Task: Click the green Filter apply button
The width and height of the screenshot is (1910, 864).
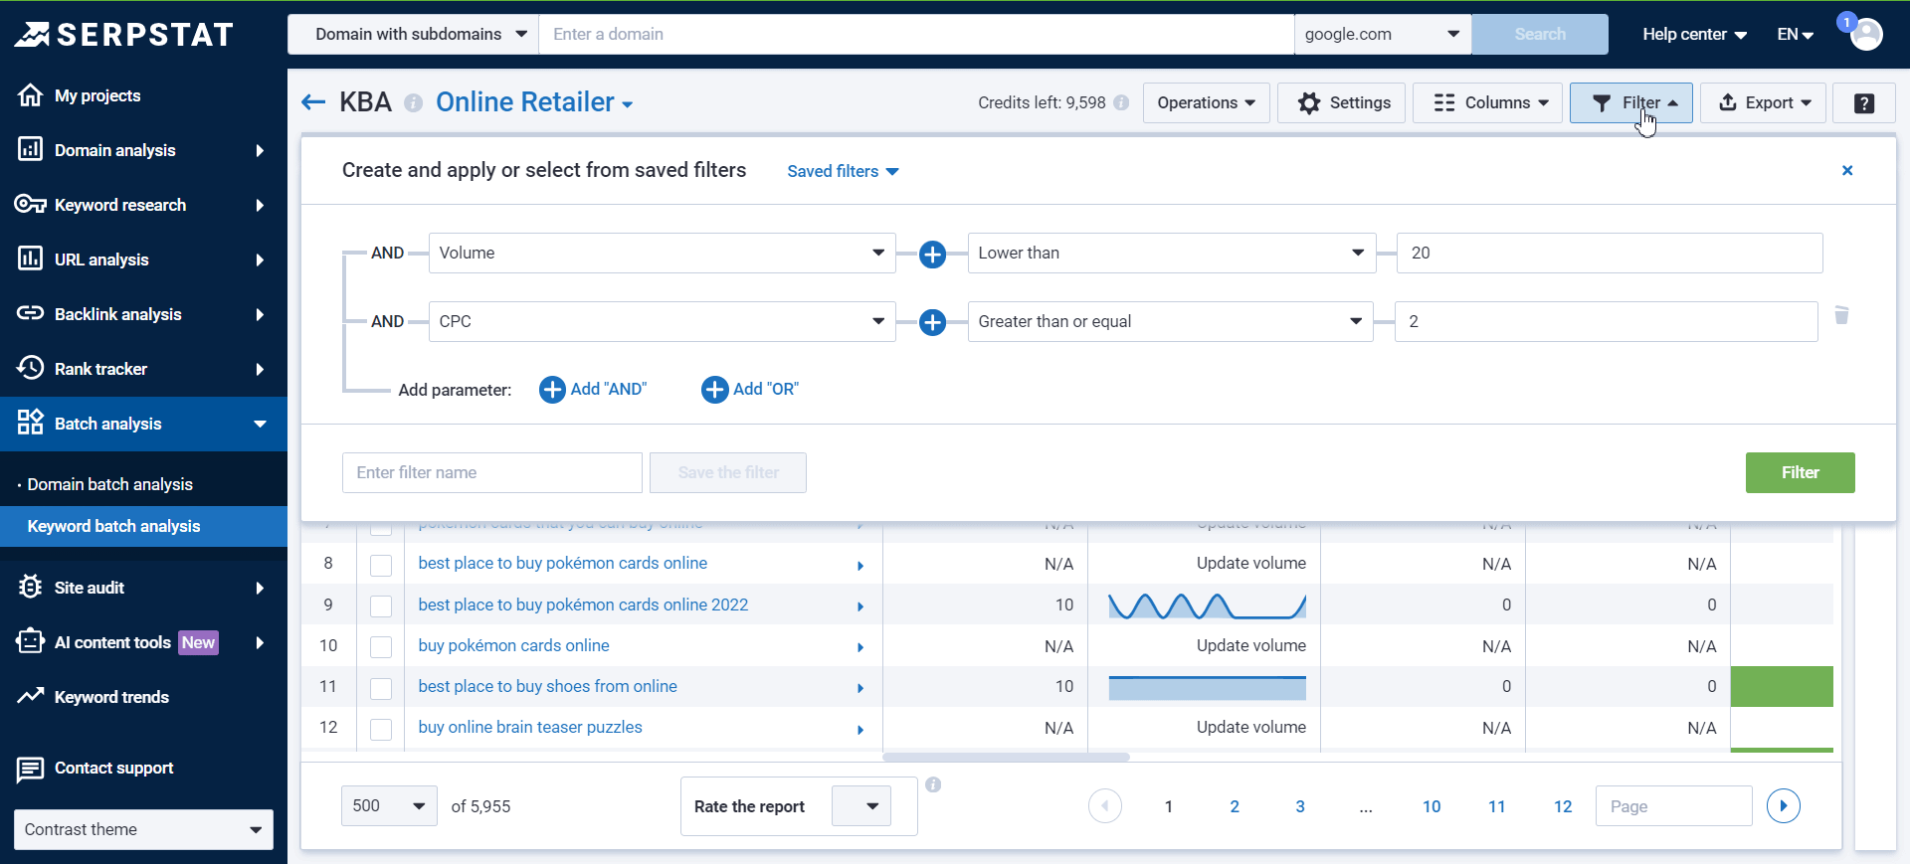Action: [x=1800, y=473]
